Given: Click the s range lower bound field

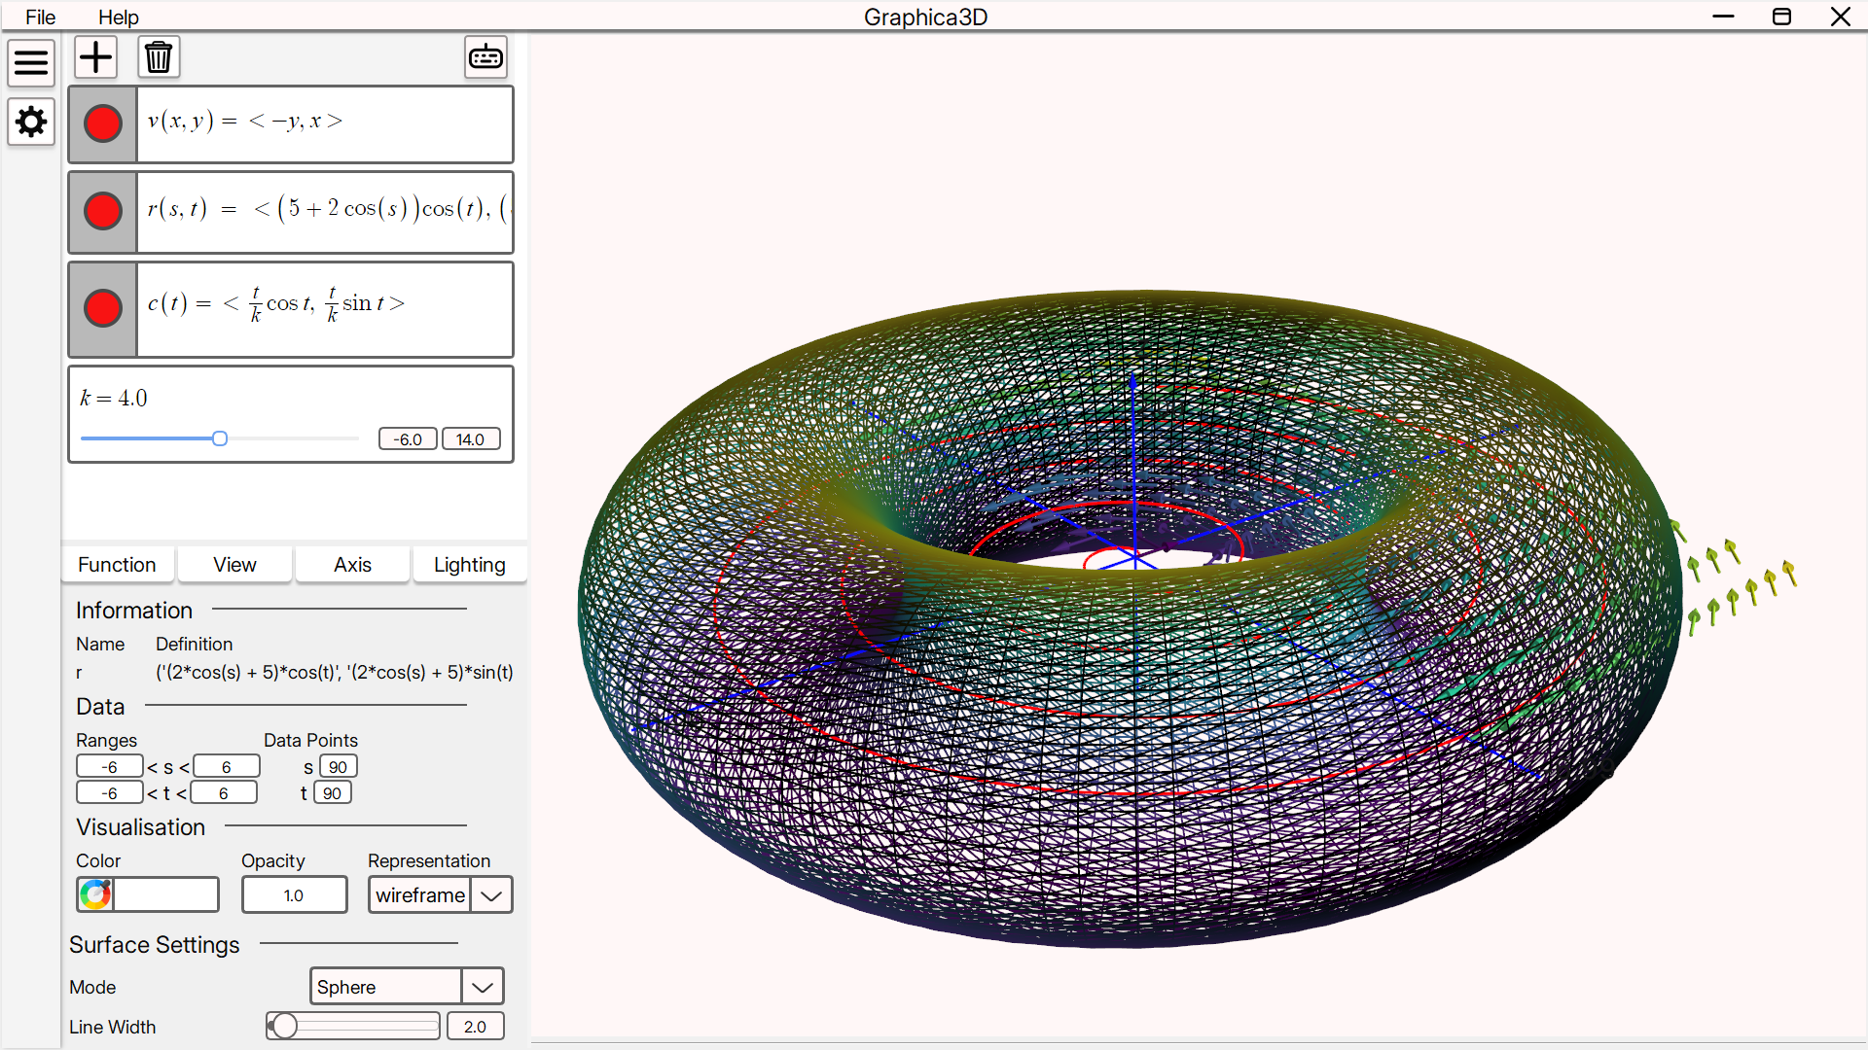Looking at the screenshot, I should pos(110,767).
